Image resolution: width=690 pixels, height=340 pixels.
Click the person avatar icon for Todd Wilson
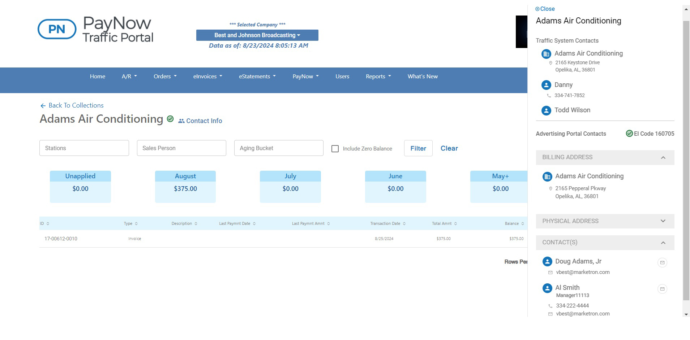pos(546,110)
